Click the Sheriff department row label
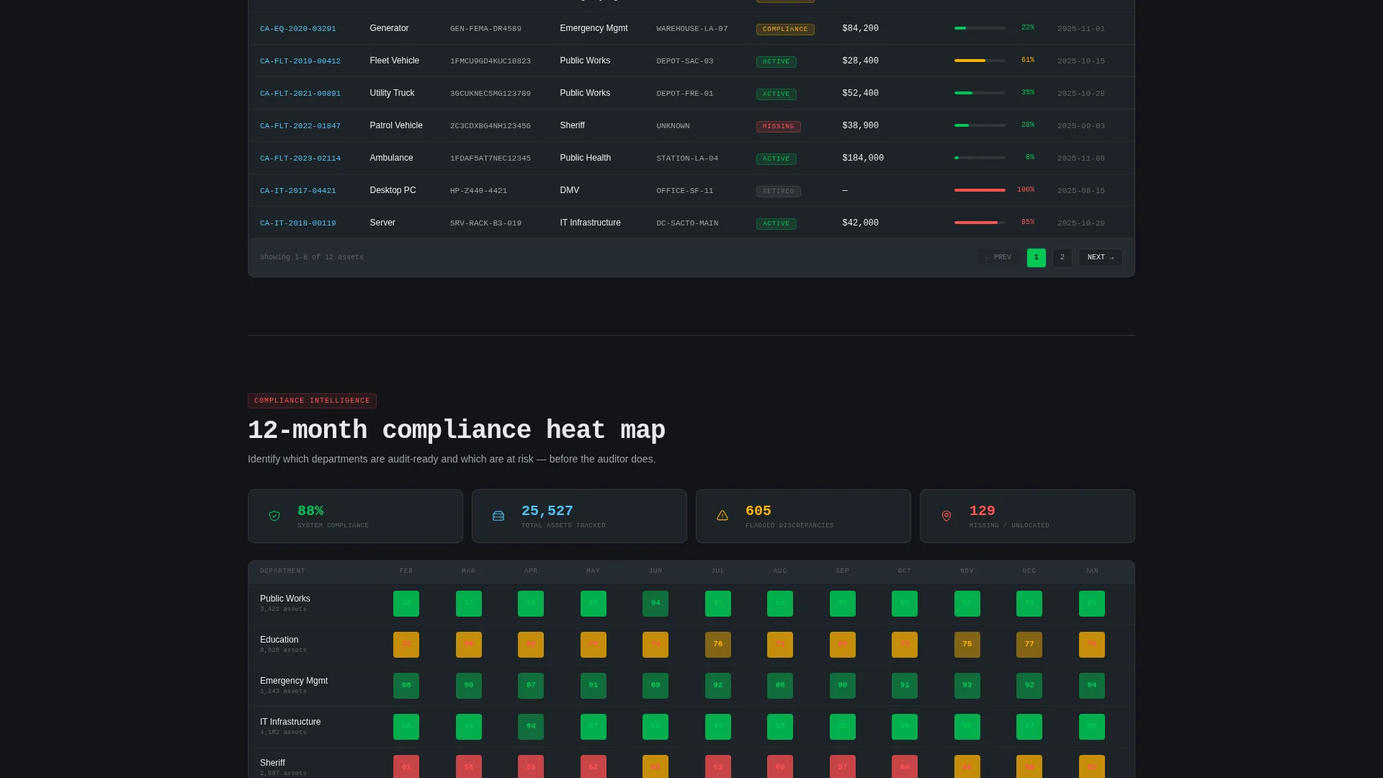 tap(272, 764)
